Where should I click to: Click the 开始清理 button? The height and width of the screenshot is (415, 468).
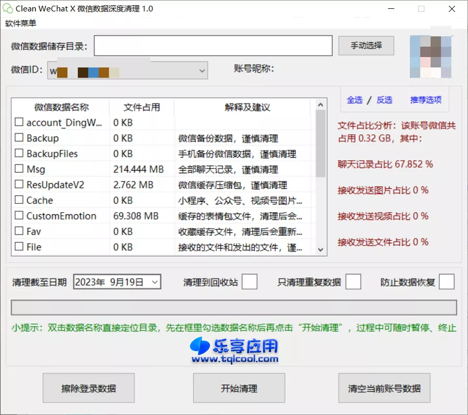click(x=239, y=388)
